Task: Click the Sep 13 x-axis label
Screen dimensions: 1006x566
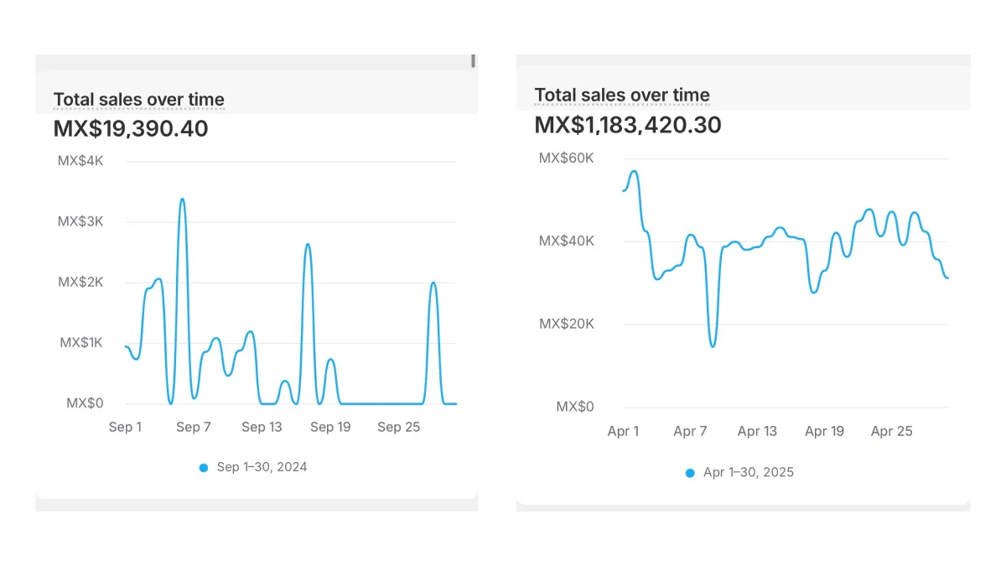Action: [x=262, y=427]
